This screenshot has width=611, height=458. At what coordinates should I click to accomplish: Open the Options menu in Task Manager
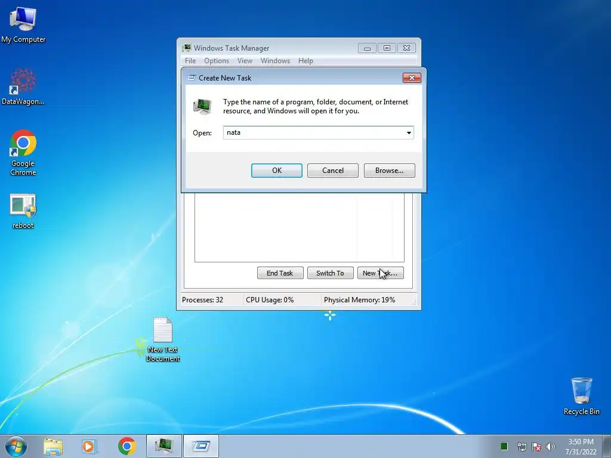click(x=217, y=61)
